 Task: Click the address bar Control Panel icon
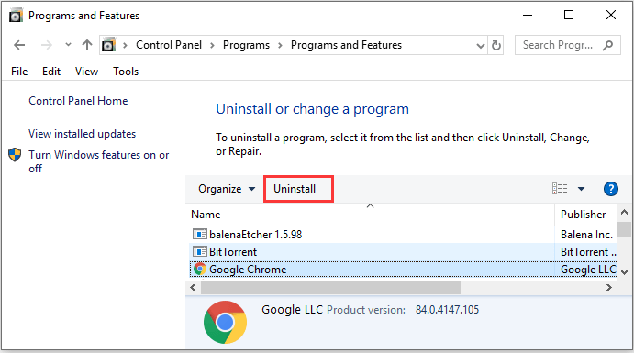point(108,44)
